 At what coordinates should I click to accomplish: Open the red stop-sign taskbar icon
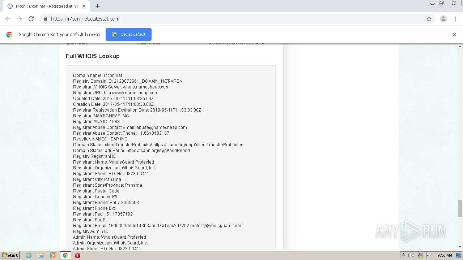click(x=77, y=255)
